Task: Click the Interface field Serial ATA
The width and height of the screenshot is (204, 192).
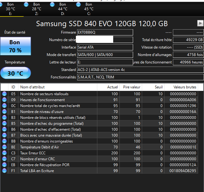Action: click(x=105, y=47)
